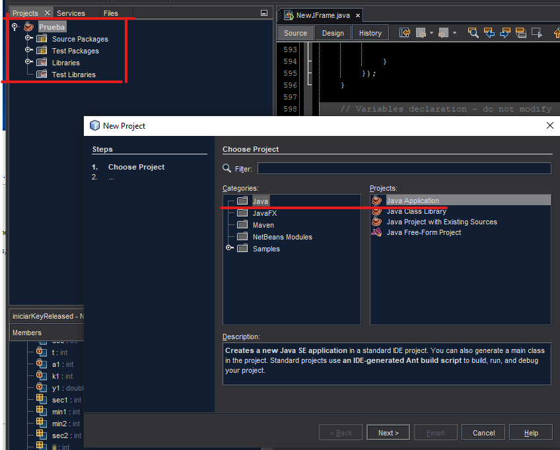Expand the Samples category node

pos(230,247)
